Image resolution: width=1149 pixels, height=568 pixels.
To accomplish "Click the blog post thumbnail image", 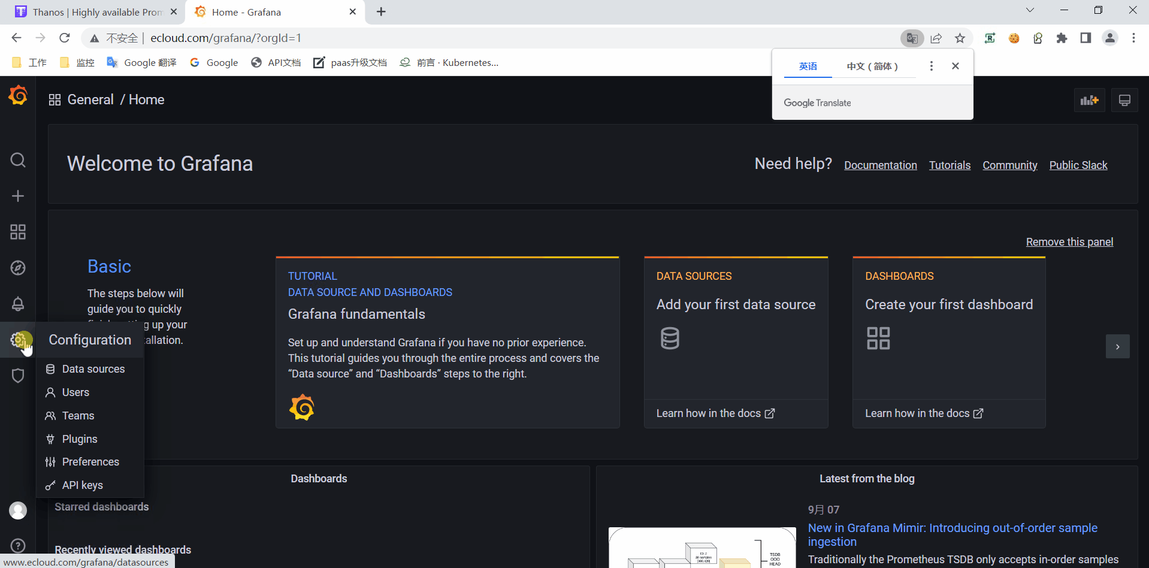I will click(x=702, y=547).
